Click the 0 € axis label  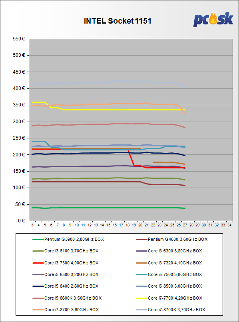pyautogui.click(x=21, y=221)
